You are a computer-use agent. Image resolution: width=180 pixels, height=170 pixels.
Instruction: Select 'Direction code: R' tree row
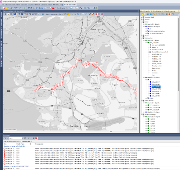click(x=158, y=50)
